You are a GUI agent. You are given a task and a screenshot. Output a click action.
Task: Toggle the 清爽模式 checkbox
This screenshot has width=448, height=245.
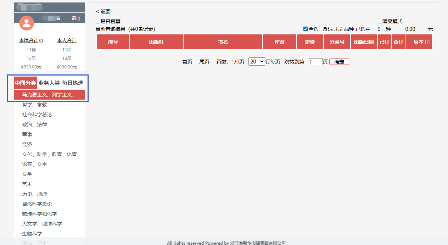pyautogui.click(x=380, y=21)
